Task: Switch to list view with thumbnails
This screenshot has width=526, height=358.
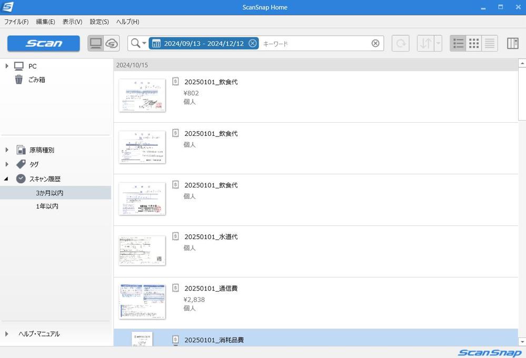Action: pos(458,44)
